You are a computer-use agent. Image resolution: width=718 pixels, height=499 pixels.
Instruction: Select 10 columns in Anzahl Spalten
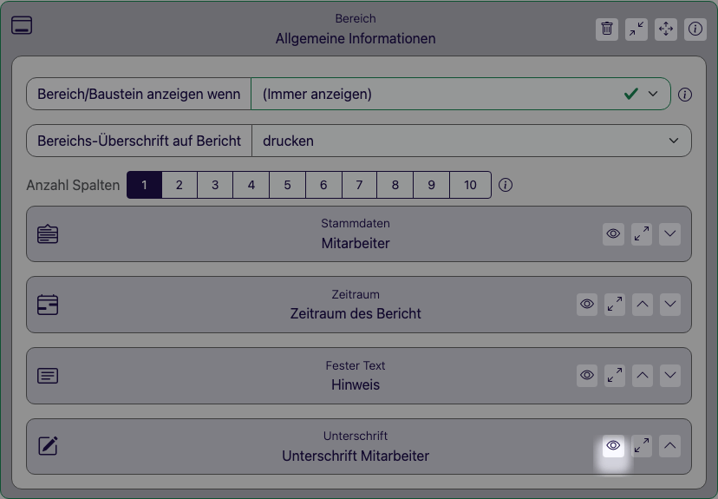click(470, 185)
